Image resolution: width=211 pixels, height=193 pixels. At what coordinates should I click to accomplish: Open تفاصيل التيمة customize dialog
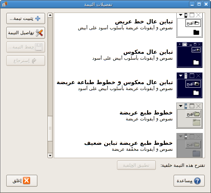(x=26, y=33)
